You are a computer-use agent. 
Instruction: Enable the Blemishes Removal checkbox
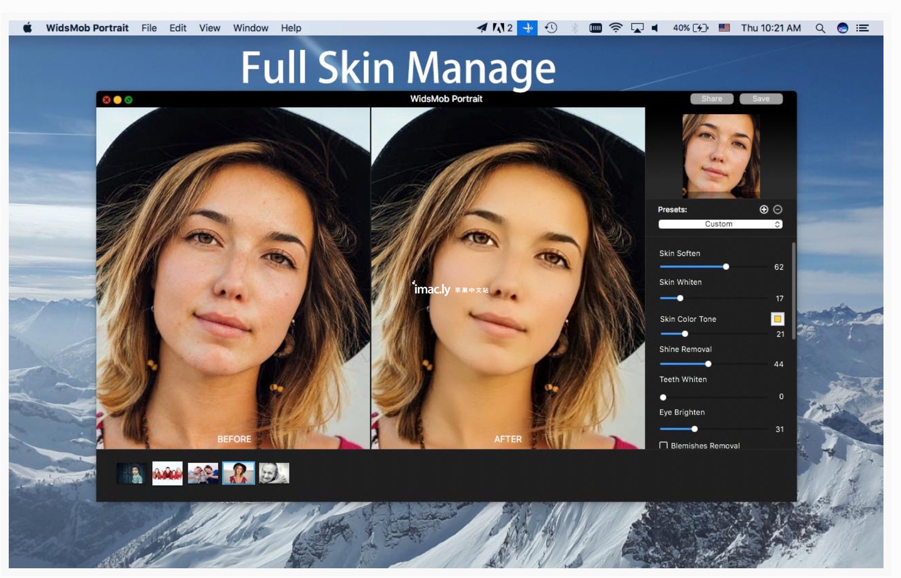point(664,445)
